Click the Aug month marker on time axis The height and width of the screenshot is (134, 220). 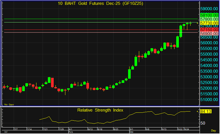pyautogui.click(x=71, y=131)
